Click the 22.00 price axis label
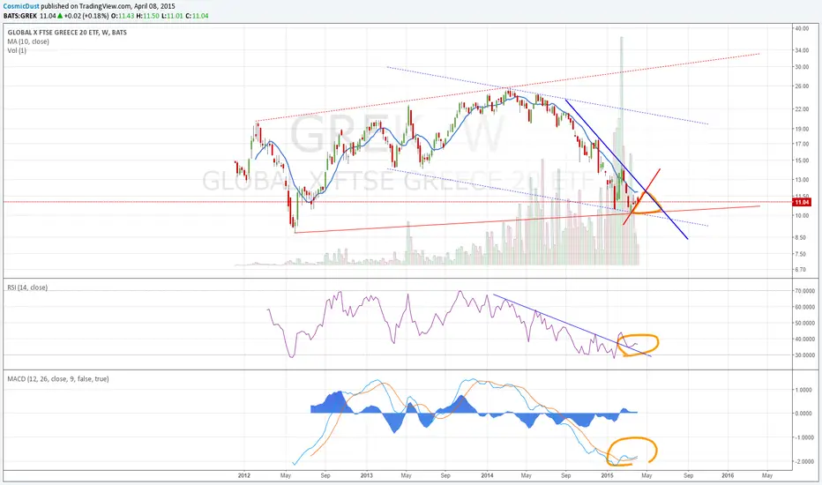Image resolution: width=822 pixels, height=485 pixels. [802, 109]
